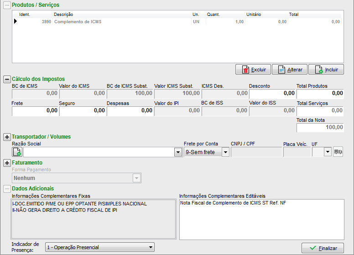Click the truck icon next to UF
The height and width of the screenshot is (255, 354).
[x=338, y=152]
